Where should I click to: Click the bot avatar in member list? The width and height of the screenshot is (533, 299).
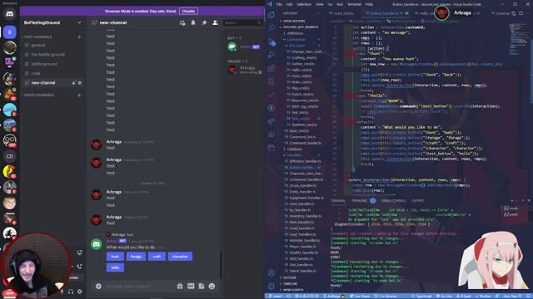click(232, 47)
